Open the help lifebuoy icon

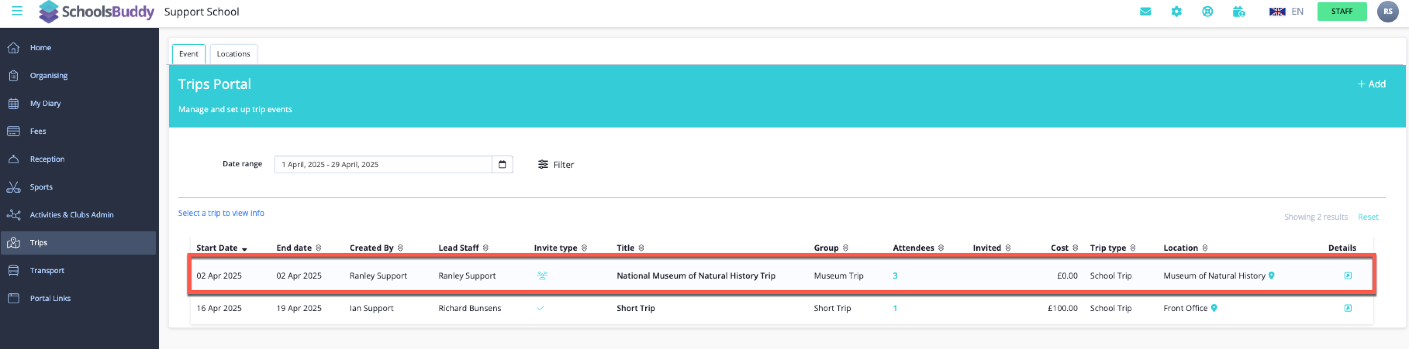[x=1207, y=12]
